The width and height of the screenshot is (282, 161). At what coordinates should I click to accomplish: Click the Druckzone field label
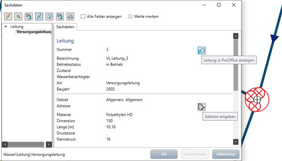coord(66,133)
